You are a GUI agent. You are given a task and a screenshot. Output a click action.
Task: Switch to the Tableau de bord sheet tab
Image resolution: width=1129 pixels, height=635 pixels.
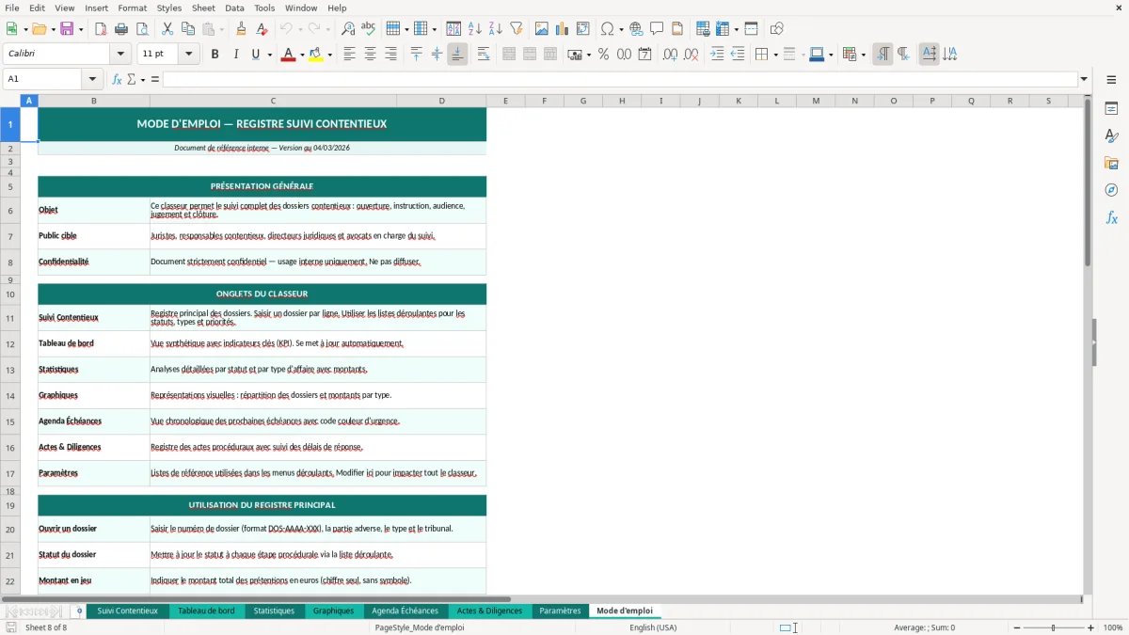pyautogui.click(x=206, y=611)
